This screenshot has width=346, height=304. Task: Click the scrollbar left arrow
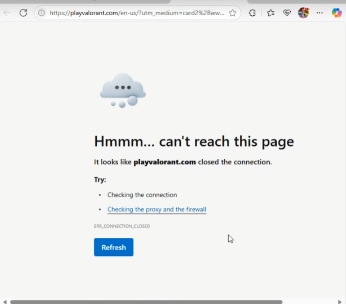5,301
